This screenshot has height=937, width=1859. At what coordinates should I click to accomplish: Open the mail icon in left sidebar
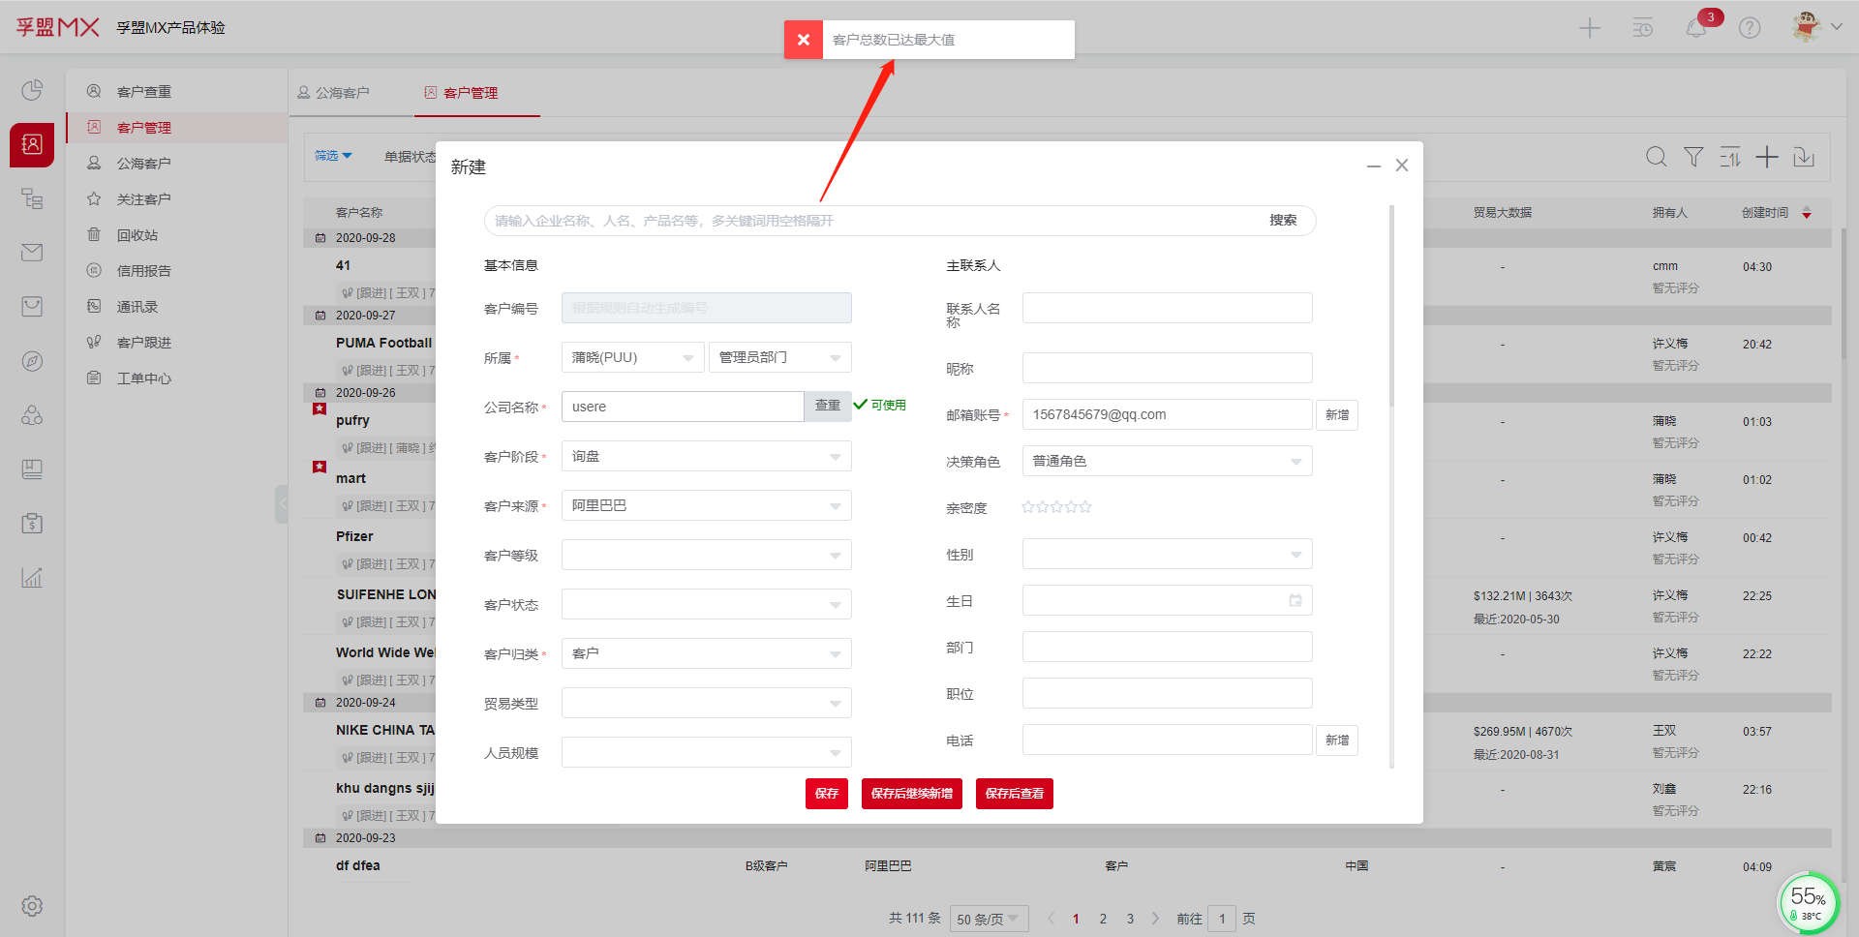point(32,253)
